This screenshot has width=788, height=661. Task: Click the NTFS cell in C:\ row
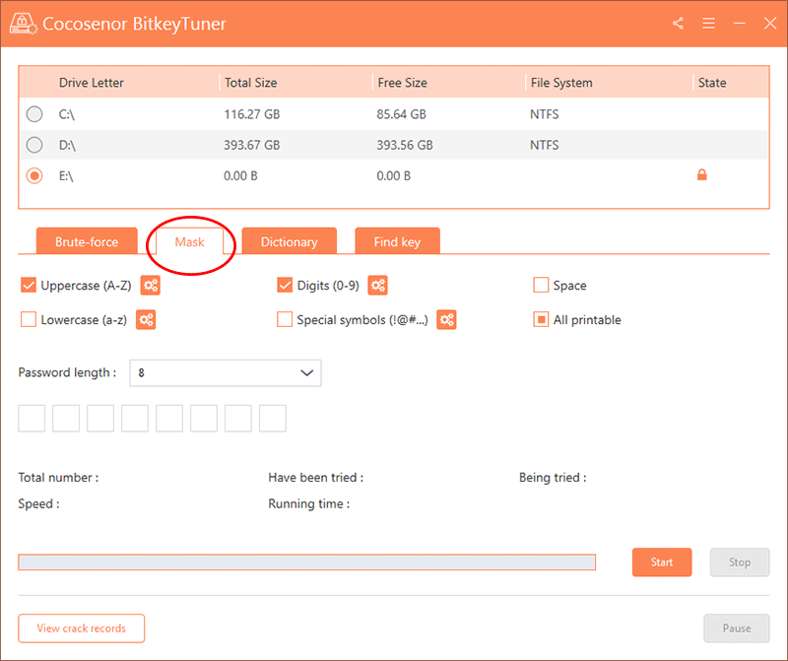click(x=545, y=114)
